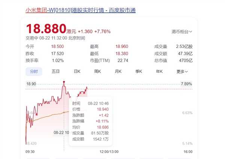Click the tooltip 涨跌幅 value +8.11%
This screenshot has width=225, height=159.
(x=102, y=121)
